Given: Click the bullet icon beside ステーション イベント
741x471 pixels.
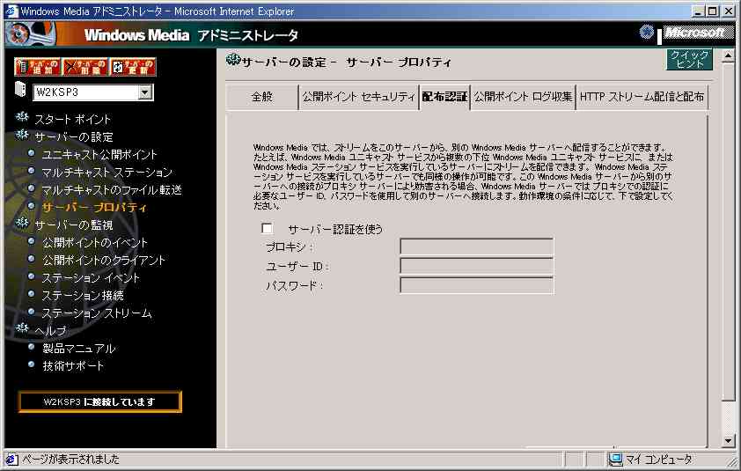Looking at the screenshot, I should (31, 276).
